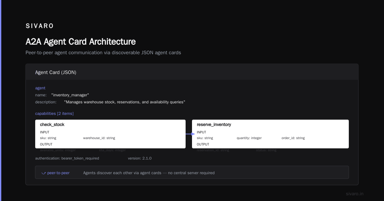Image resolution: width=384 pixels, height=201 pixels.
Task: Click the purple 'agent' section label
Action: tap(40, 88)
